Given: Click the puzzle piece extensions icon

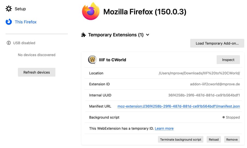Looking at the screenshot, I should click(x=83, y=35).
